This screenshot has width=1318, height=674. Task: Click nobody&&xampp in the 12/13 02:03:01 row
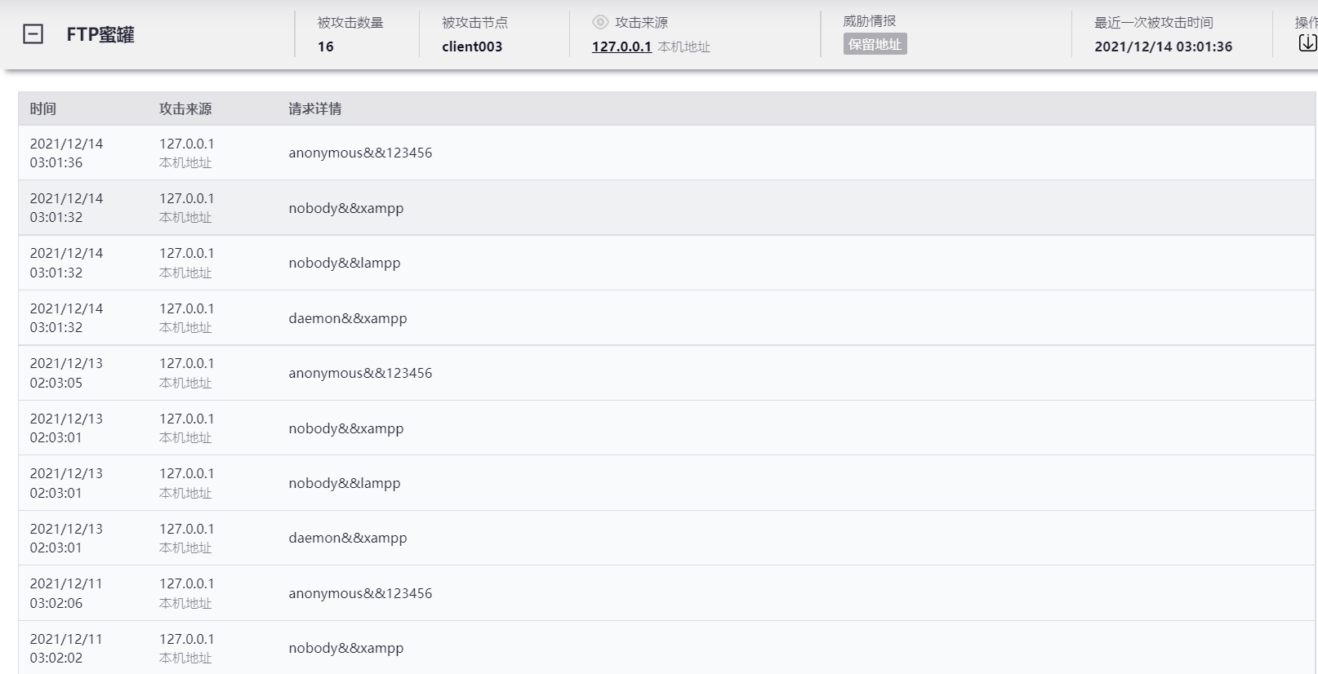click(346, 428)
